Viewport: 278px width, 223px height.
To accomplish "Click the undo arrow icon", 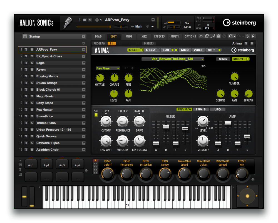I will [230, 36].
